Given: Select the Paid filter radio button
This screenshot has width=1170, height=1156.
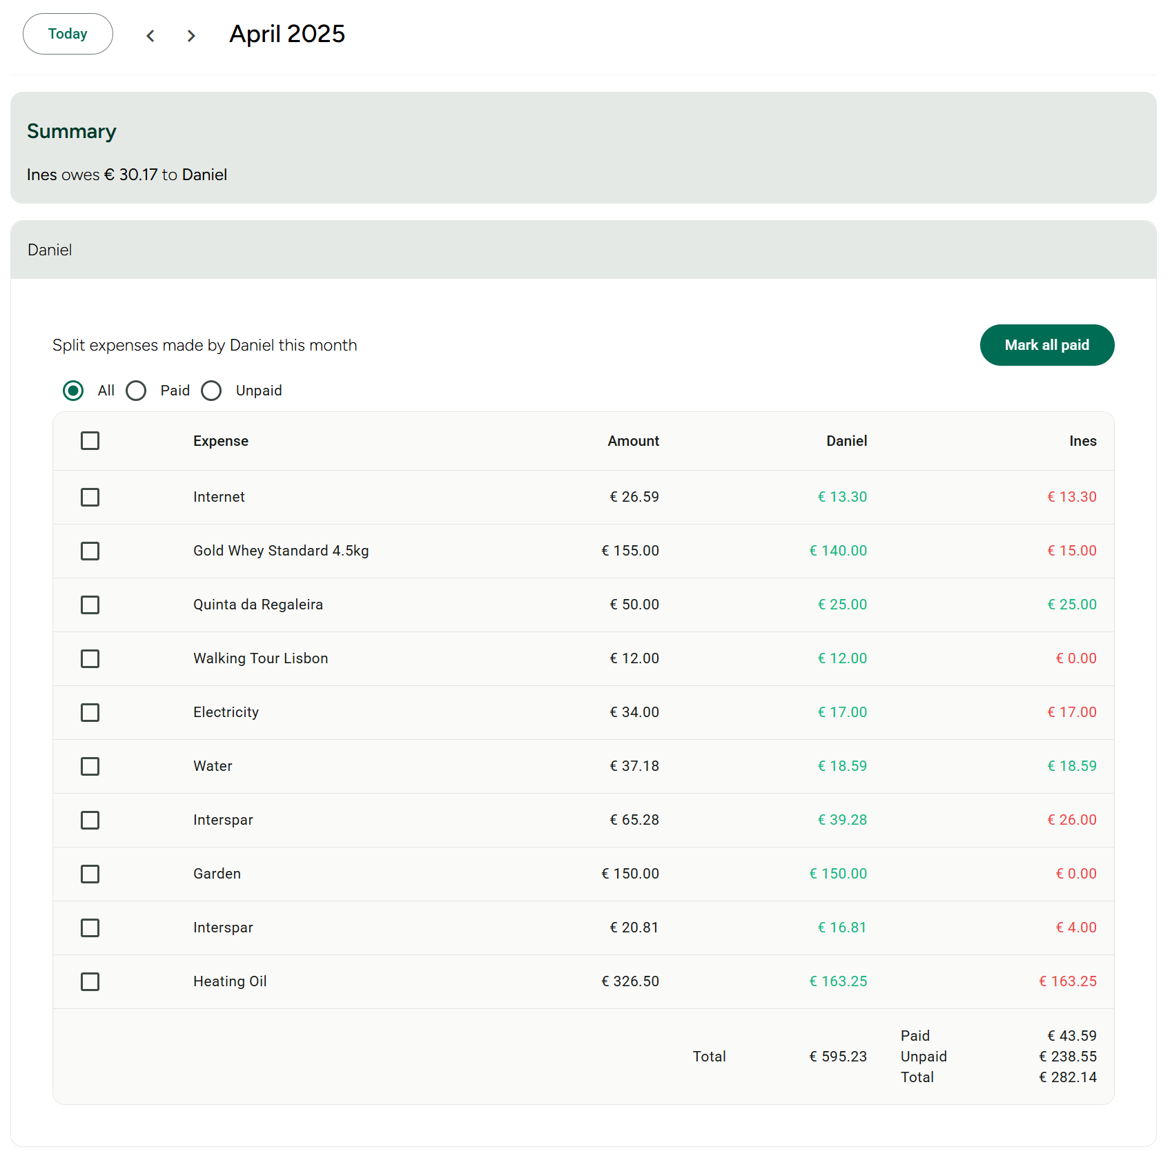Looking at the screenshot, I should (x=136, y=391).
